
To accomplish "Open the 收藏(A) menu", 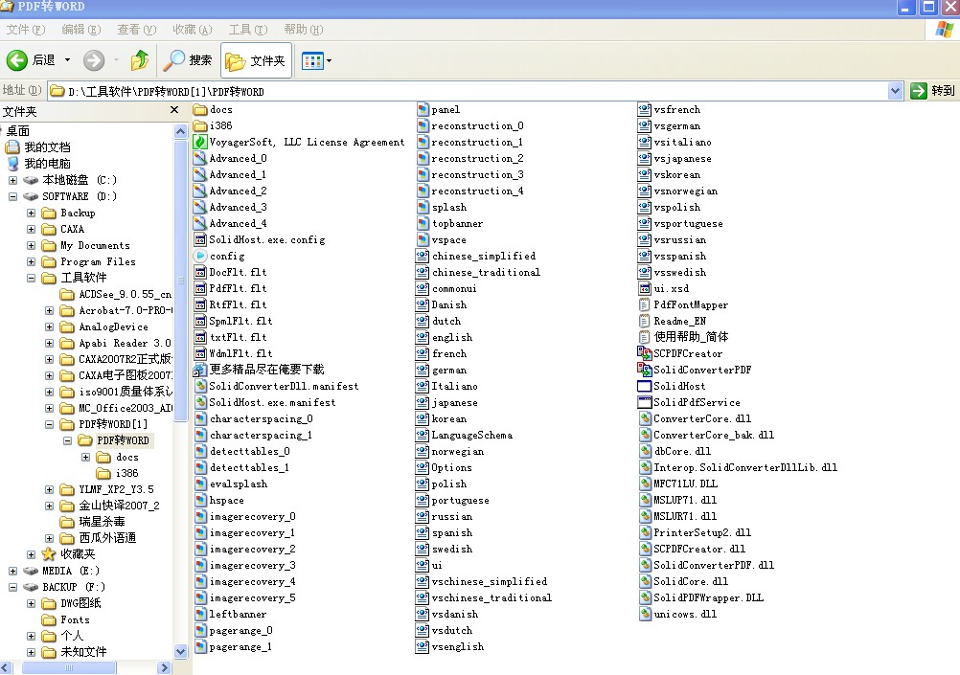I will point(193,30).
